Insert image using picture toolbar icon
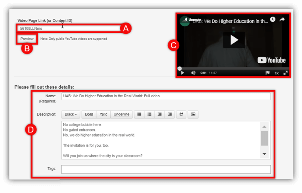Screen dimensions: 302x193 pyautogui.click(x=193, y=114)
